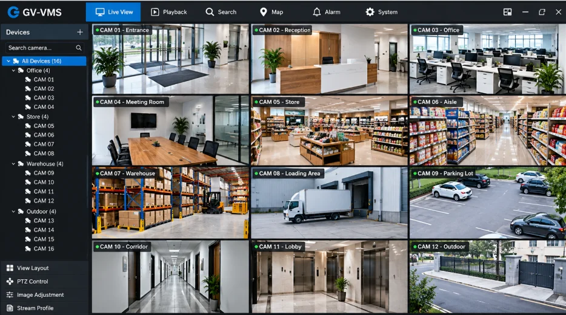The image size is (566, 315).
Task: Click the All Devices group icon
Action: click(16, 61)
